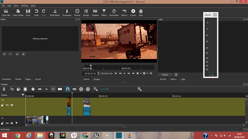
Task: Select the Project player tab
Action: (97, 79)
